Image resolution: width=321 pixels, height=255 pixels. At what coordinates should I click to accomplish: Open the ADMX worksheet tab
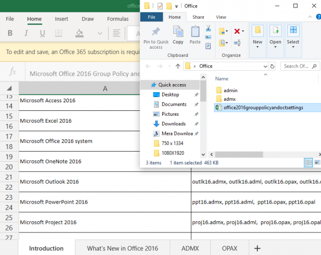189,248
